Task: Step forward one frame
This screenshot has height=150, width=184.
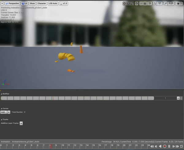Action: pos(174,146)
